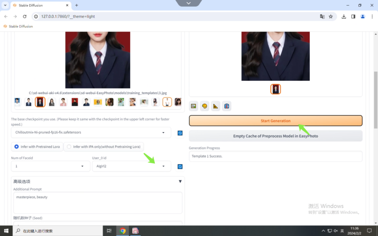Click the Windows taskbar search box
Image resolution: width=378 pixels, height=236 pixels.
tap(58, 231)
